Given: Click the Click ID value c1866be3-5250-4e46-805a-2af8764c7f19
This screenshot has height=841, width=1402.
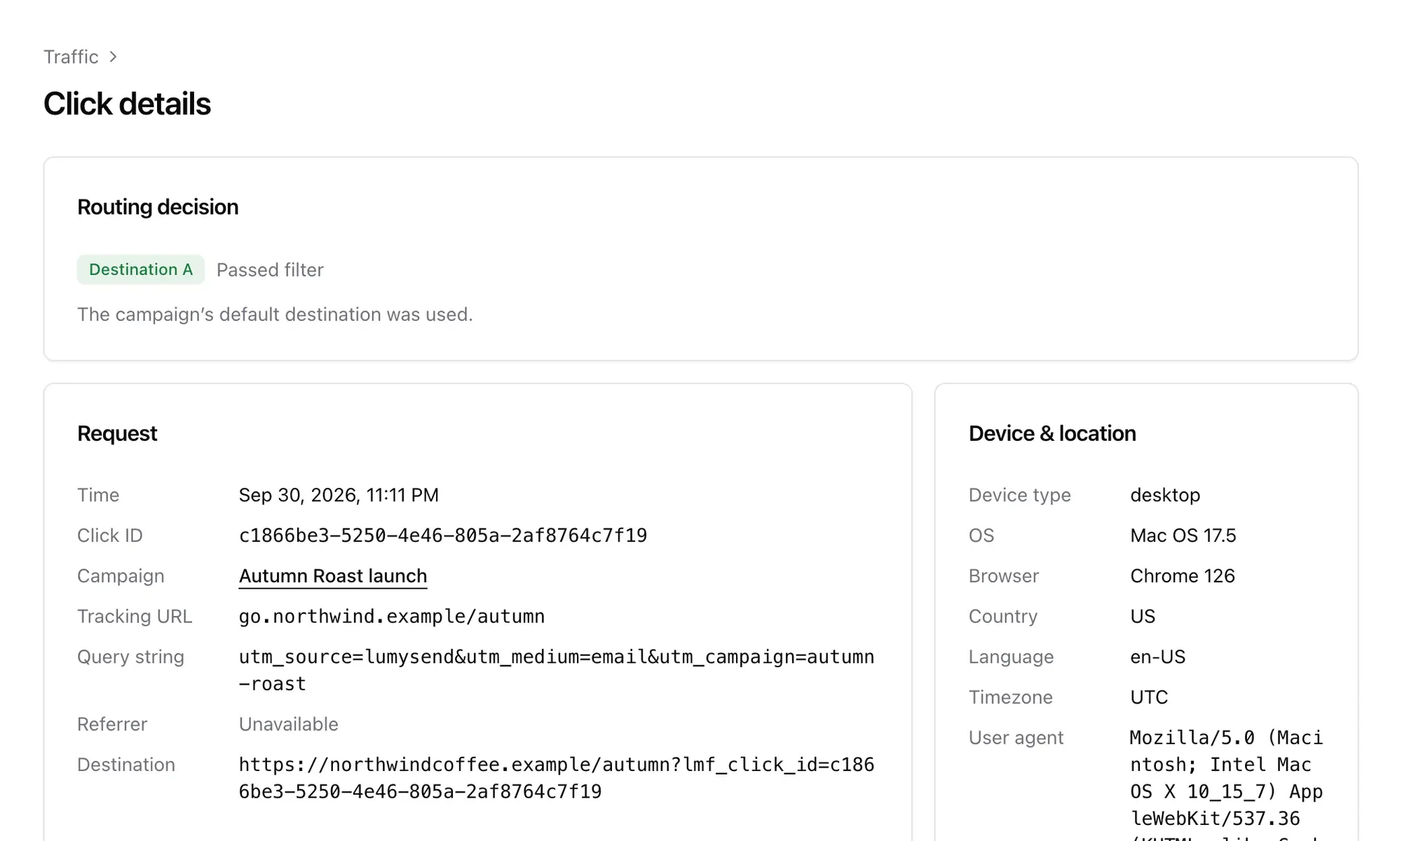Looking at the screenshot, I should (443, 535).
